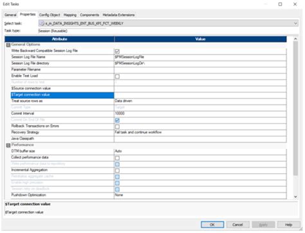Viewport: 305px width, 233px height.
Task: Open the Pushdown Optimization None value
Action: coord(200,195)
